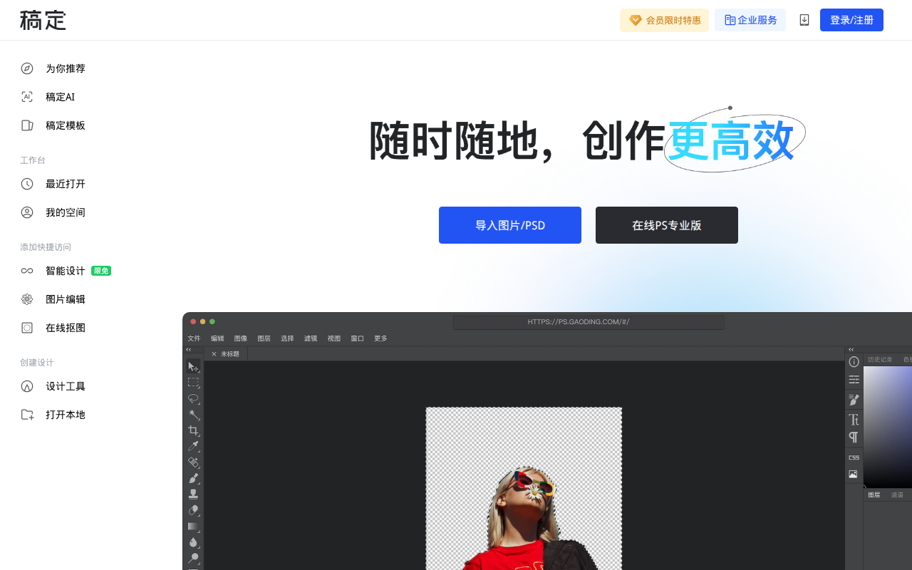Open 在线抠图 online cutout tool
Image resolution: width=912 pixels, height=570 pixels.
(65, 328)
